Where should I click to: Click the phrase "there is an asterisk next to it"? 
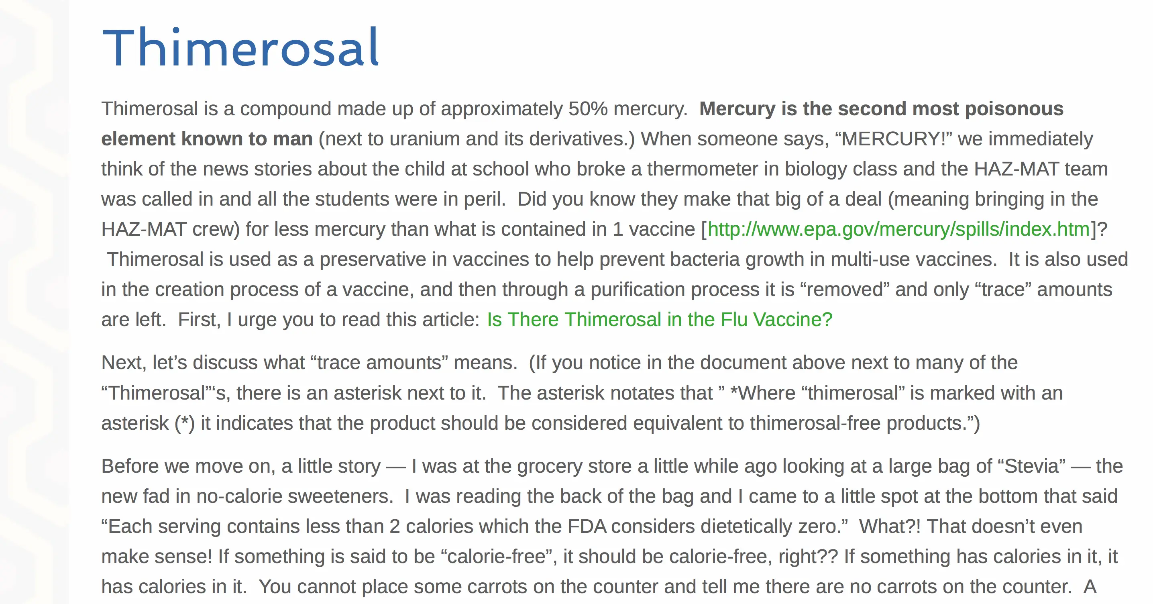coord(361,393)
